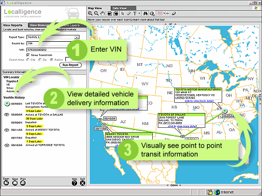Select the Zoom Out magnifier tool

96,13
